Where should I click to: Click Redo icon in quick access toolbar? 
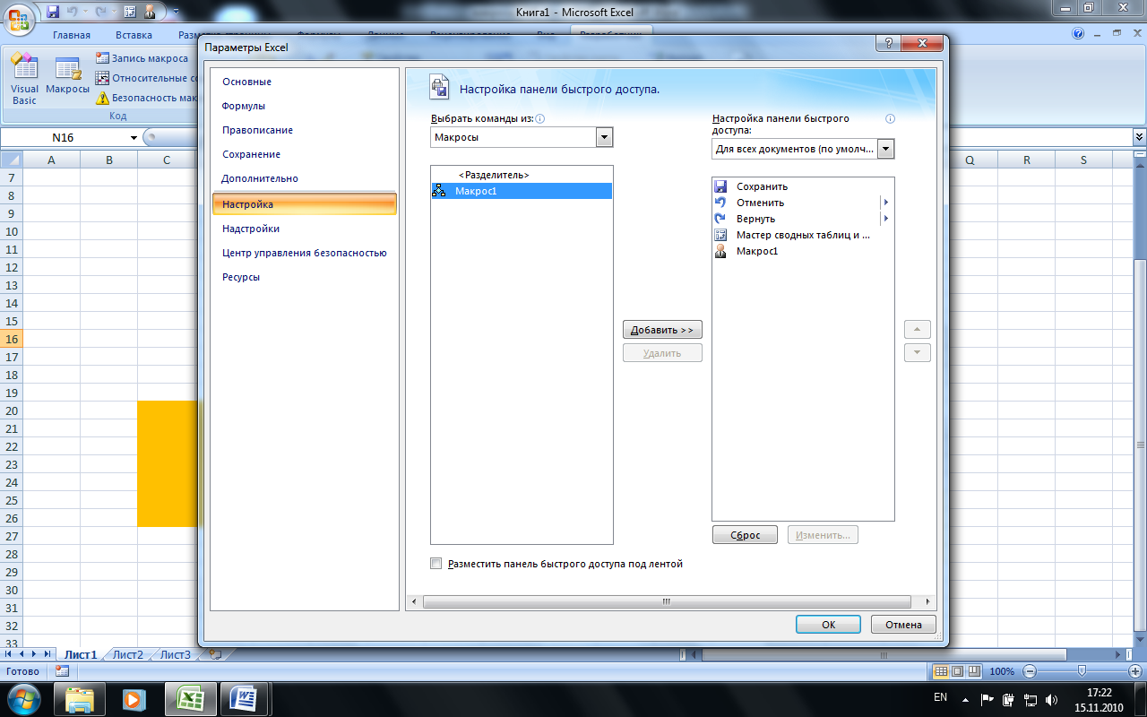101,13
